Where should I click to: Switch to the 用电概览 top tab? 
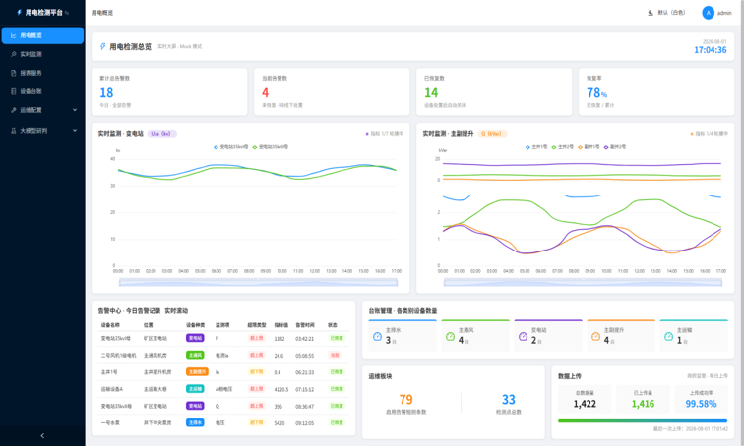click(102, 13)
